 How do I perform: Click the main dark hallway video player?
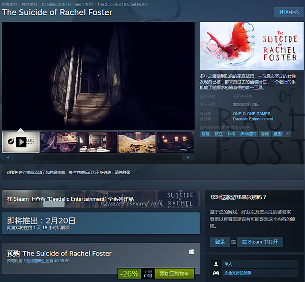tap(98, 76)
